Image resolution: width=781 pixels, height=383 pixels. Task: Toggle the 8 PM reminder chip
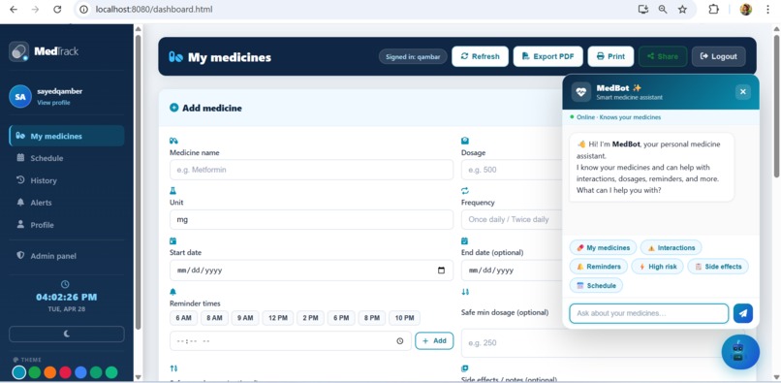pos(372,318)
